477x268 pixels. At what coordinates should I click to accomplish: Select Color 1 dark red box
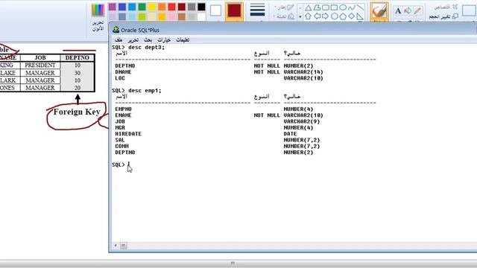(x=234, y=11)
